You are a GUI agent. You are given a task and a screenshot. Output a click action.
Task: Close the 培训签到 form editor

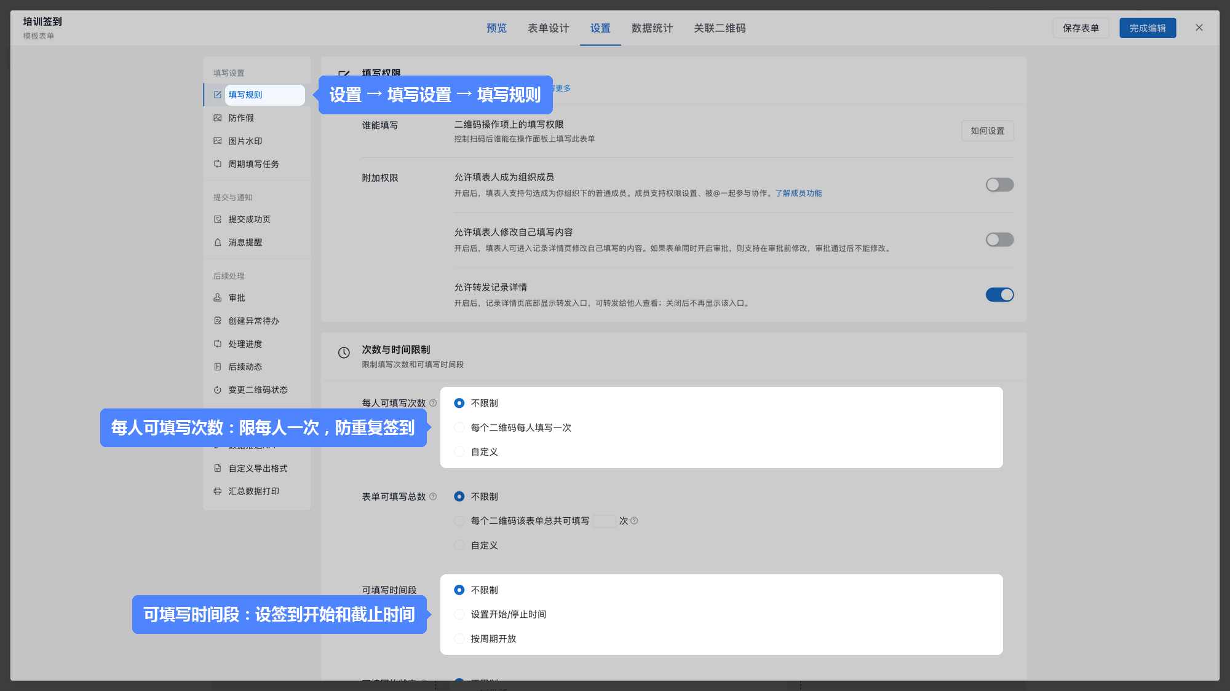click(x=1199, y=28)
